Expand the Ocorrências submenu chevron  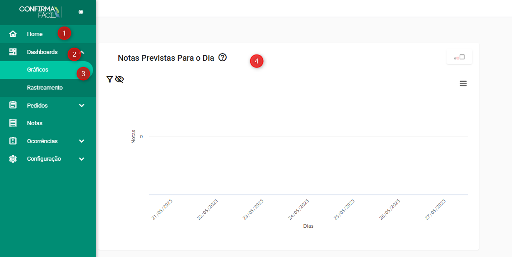(82, 141)
